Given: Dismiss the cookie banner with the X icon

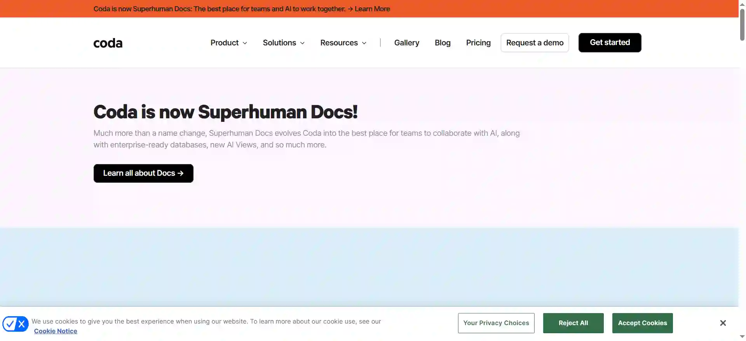Looking at the screenshot, I should tap(723, 323).
